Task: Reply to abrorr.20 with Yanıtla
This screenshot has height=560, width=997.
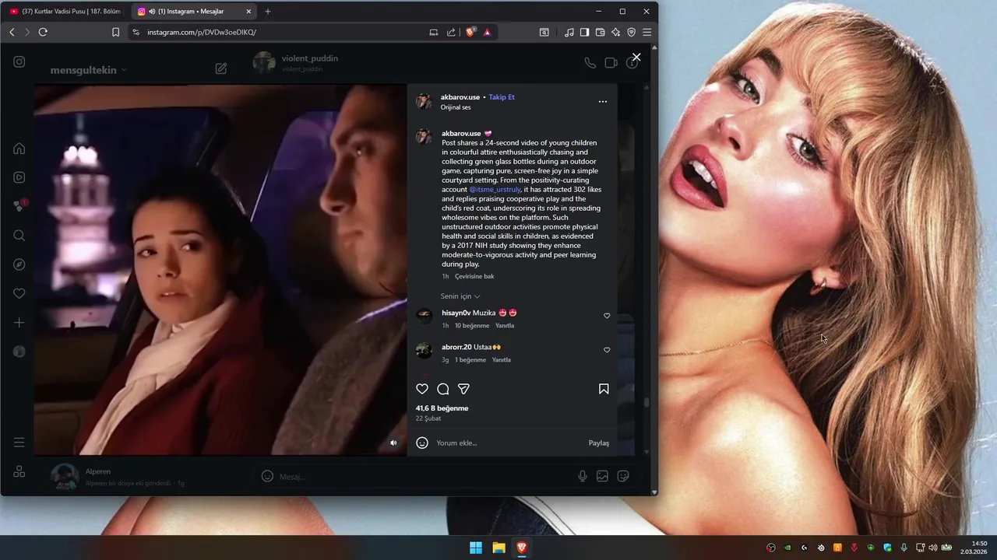Action: coord(502,360)
